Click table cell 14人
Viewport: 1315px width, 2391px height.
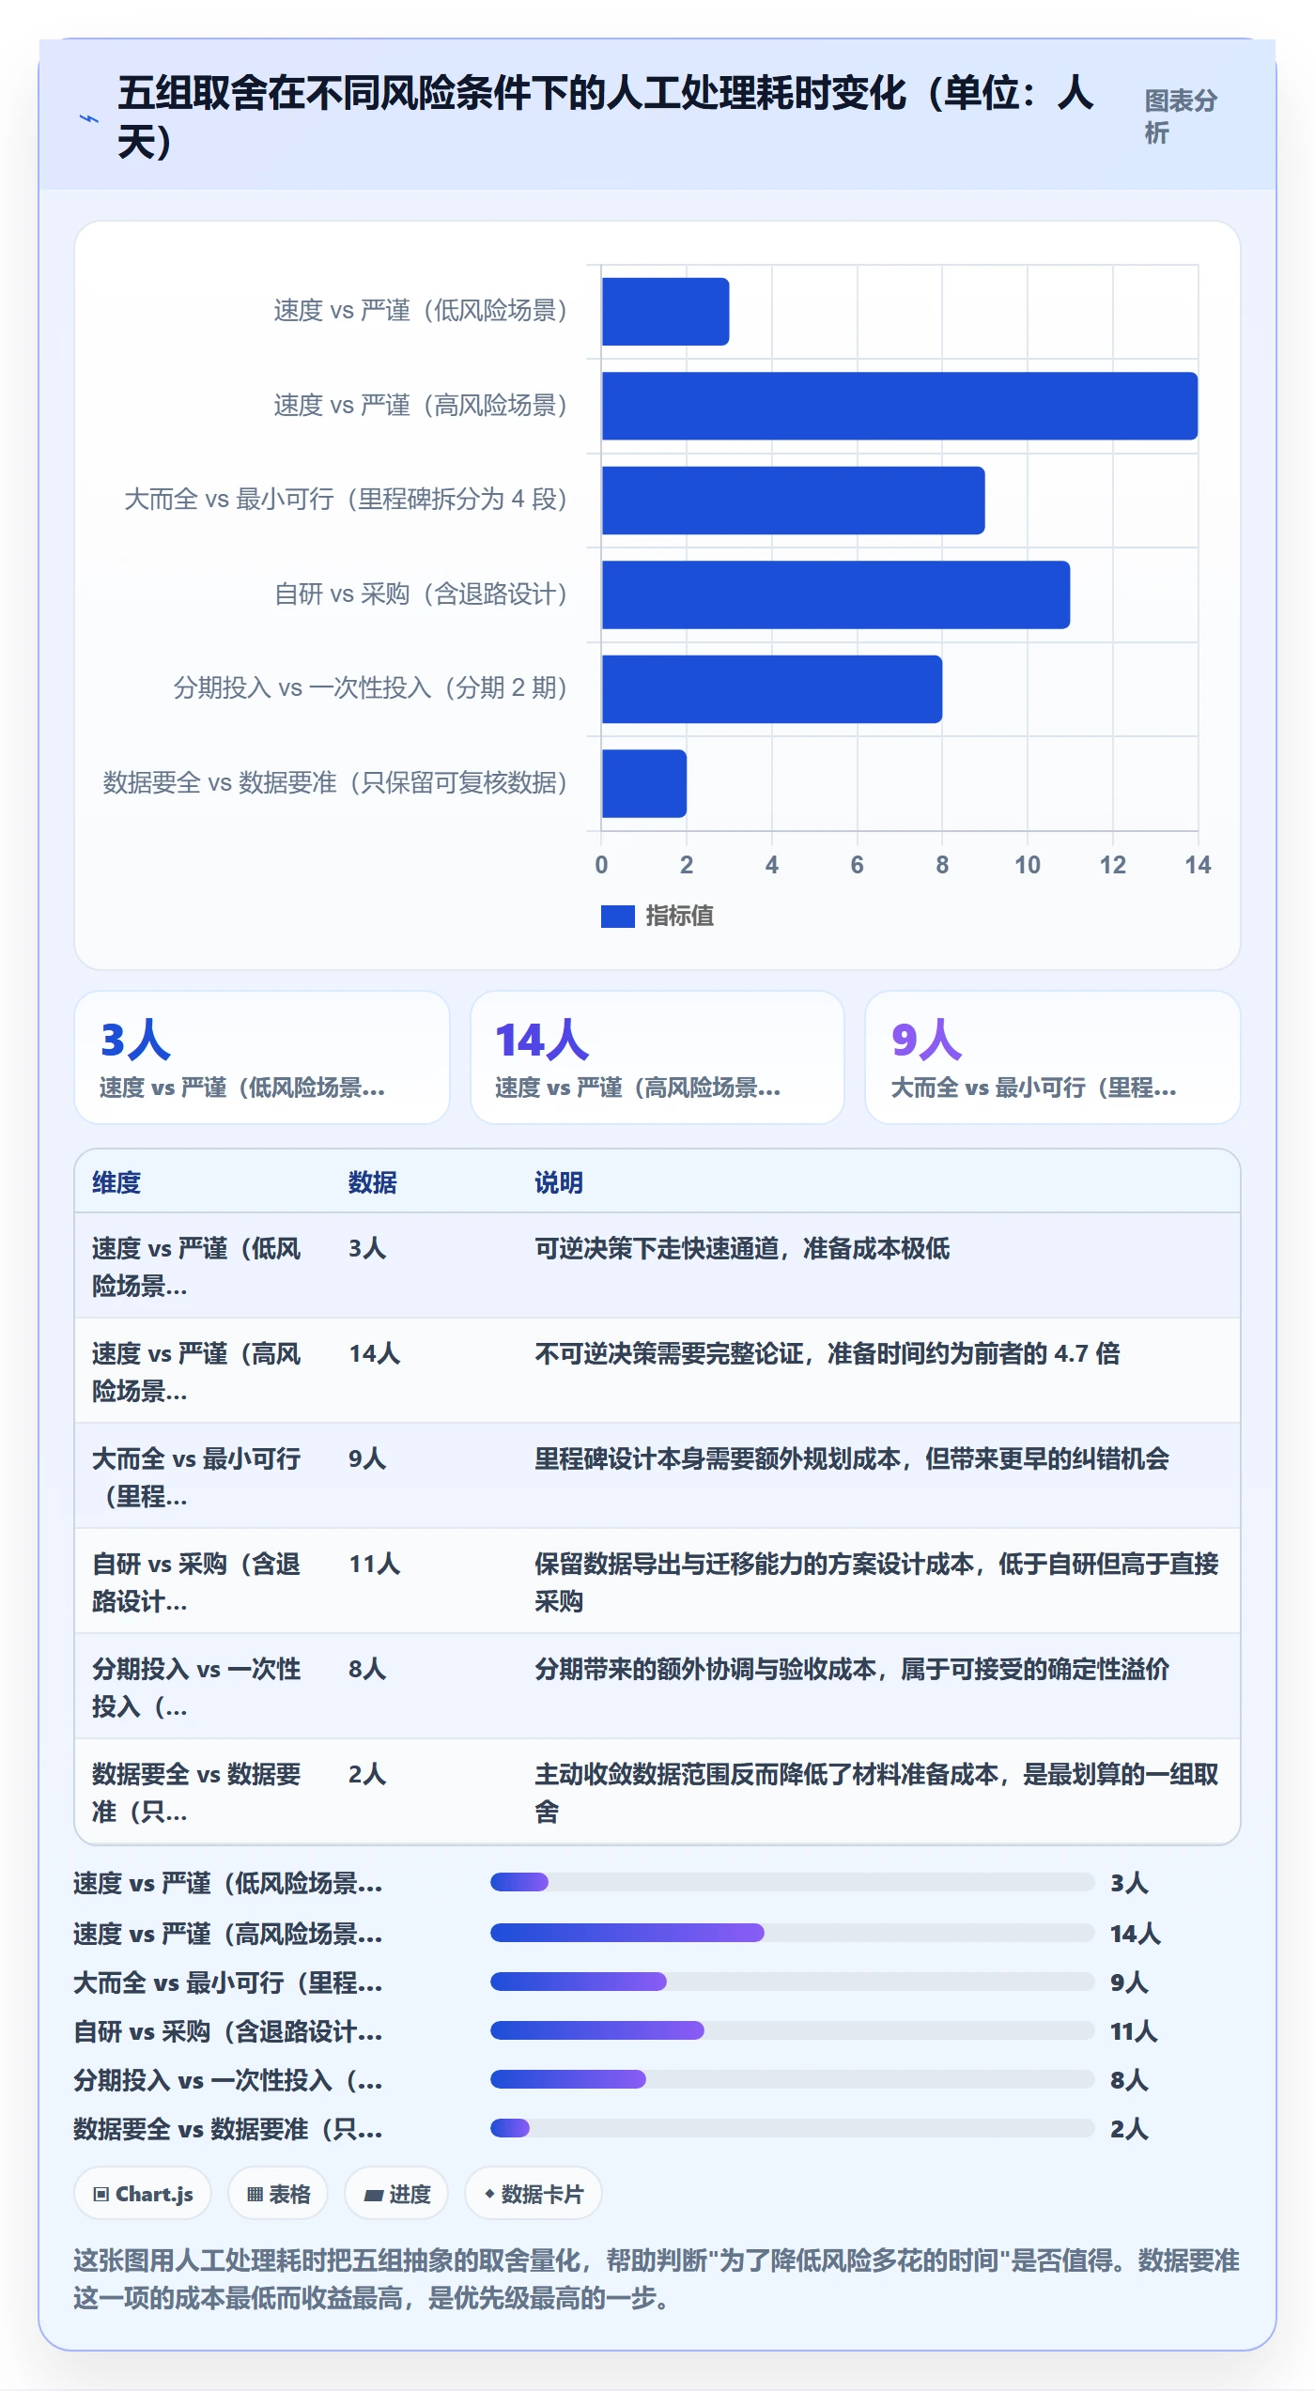click(x=375, y=1353)
